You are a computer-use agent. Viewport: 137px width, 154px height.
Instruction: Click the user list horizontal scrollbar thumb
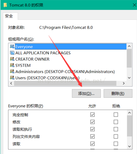tap(65, 83)
